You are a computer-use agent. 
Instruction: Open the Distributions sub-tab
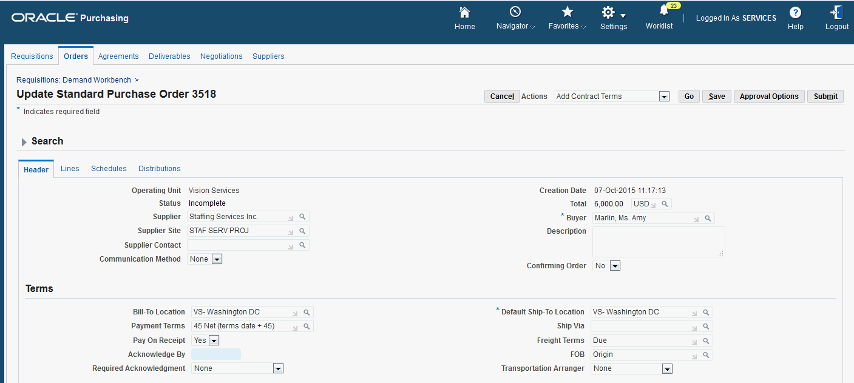coord(160,169)
